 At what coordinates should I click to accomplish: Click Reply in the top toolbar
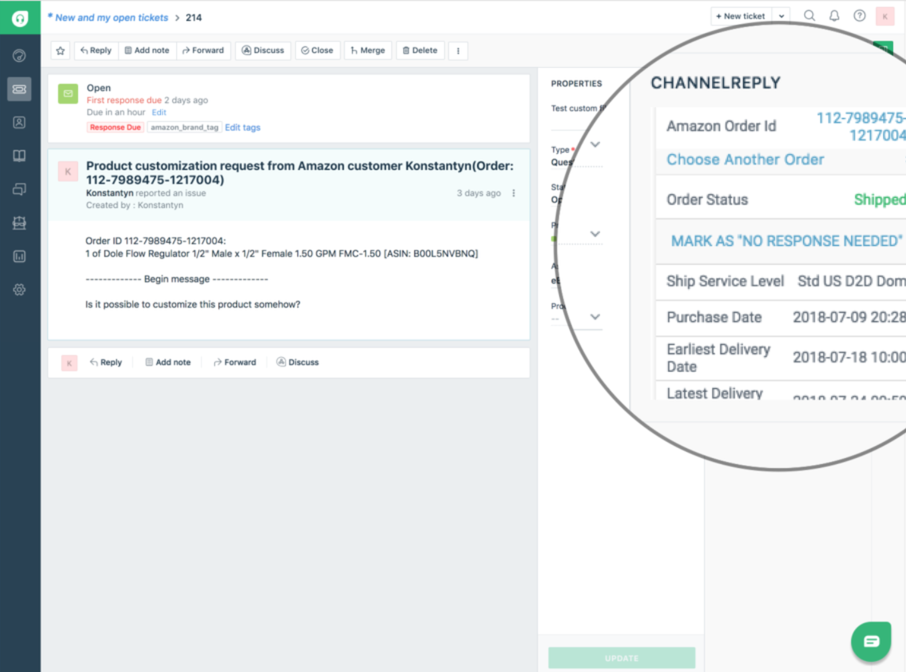[x=96, y=51]
